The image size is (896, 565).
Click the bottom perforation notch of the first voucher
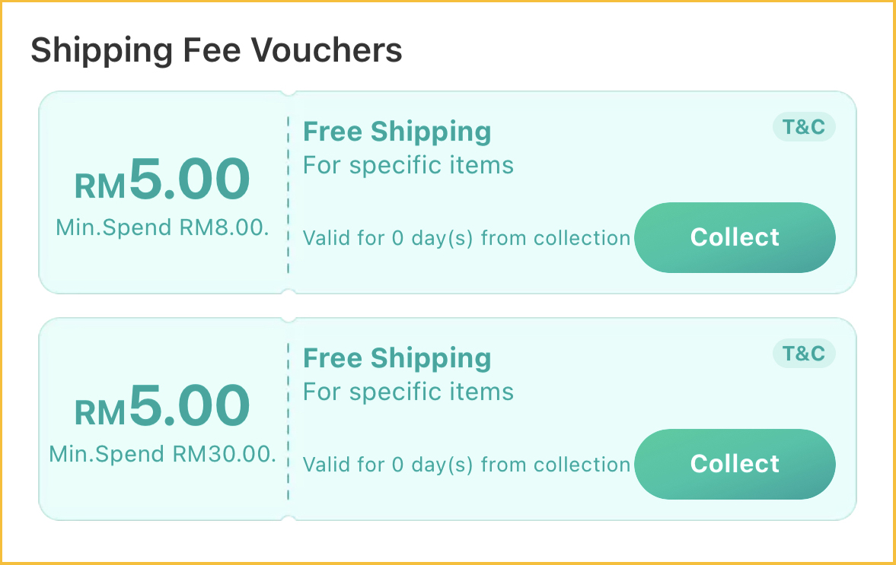coord(289,292)
